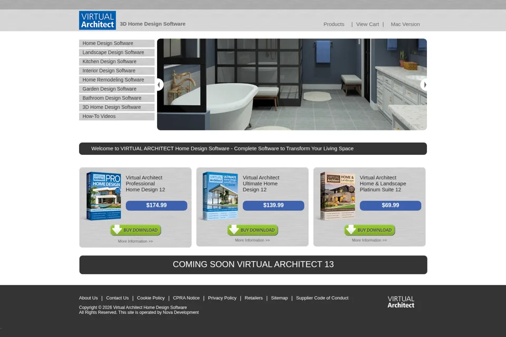The height and width of the screenshot is (337, 506).
Task: Click Buy Download for Home & Landscape Platinum
Action: [x=369, y=230]
